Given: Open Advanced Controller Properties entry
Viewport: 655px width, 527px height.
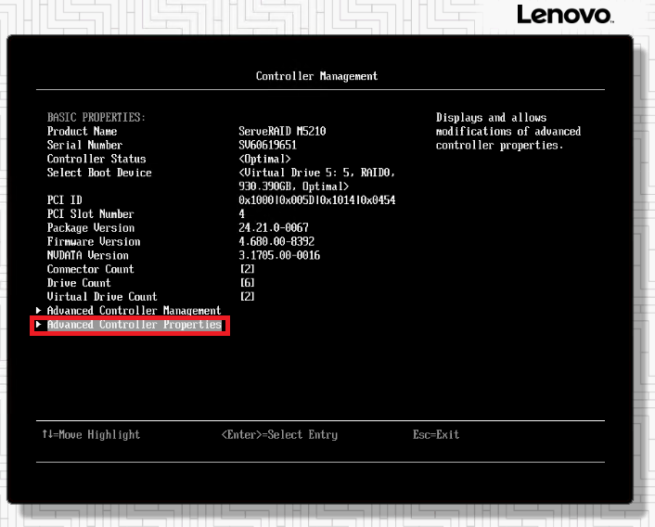Looking at the screenshot, I should [134, 326].
